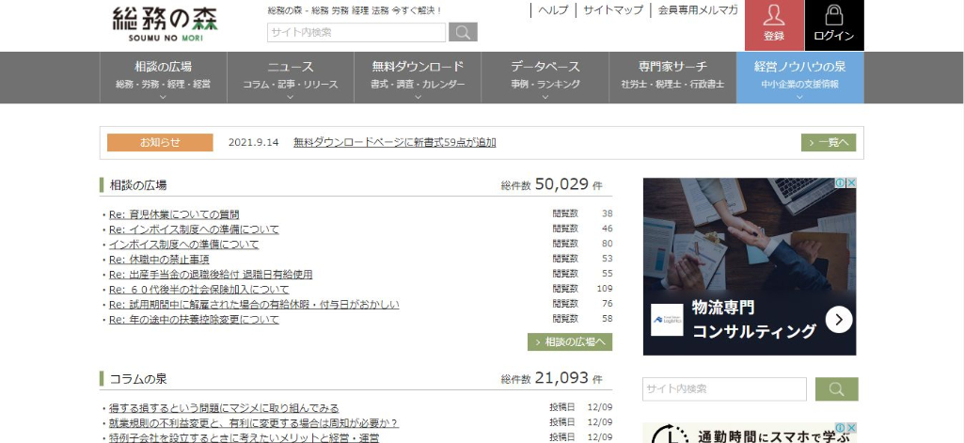Viewport: 964px width, 443px height.
Task: Open the 無料ダウンロード navigation menu
Action: pos(418,77)
